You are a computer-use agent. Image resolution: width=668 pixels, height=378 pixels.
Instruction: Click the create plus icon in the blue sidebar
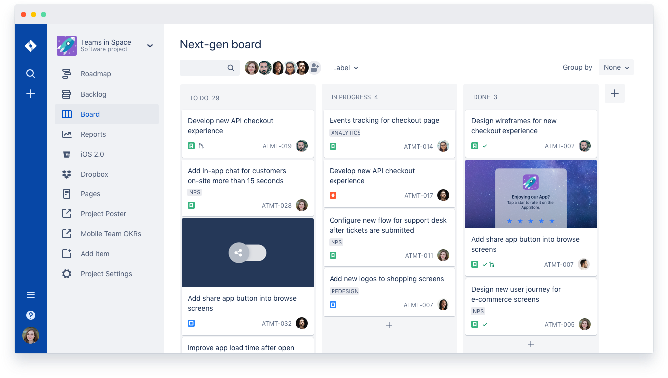coord(30,93)
